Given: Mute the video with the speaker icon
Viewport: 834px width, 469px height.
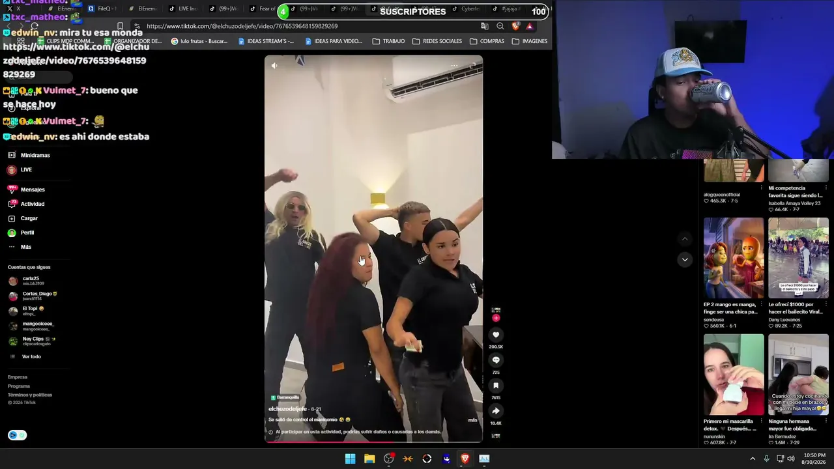Looking at the screenshot, I should (274, 65).
